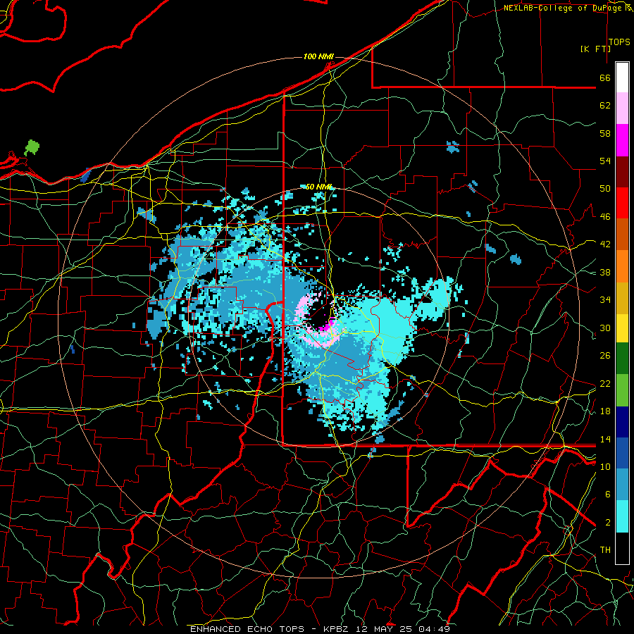
Task: Click the steel blue legend swatch
Action: pos(622,485)
